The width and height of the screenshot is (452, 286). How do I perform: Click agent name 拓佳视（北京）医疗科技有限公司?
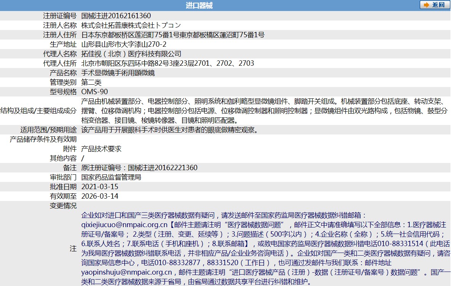(x=131, y=54)
